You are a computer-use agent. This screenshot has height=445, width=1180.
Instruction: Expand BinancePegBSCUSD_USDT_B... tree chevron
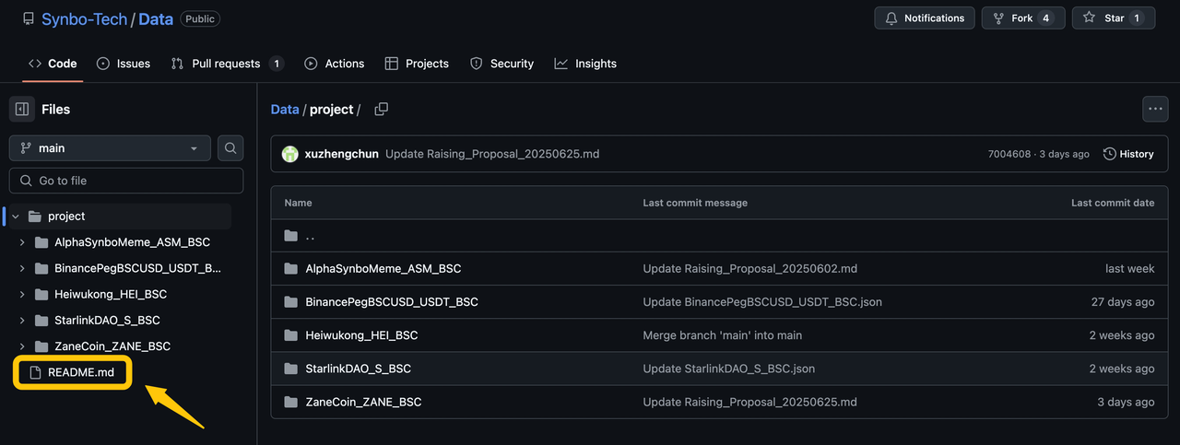tap(22, 268)
